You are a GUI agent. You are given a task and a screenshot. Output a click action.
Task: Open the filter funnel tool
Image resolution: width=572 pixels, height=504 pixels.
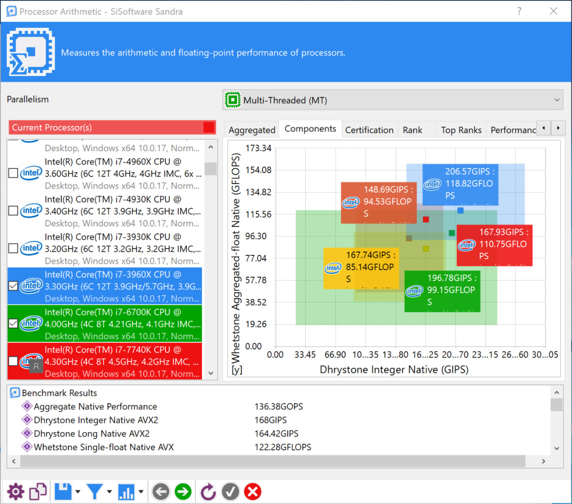[x=95, y=492]
